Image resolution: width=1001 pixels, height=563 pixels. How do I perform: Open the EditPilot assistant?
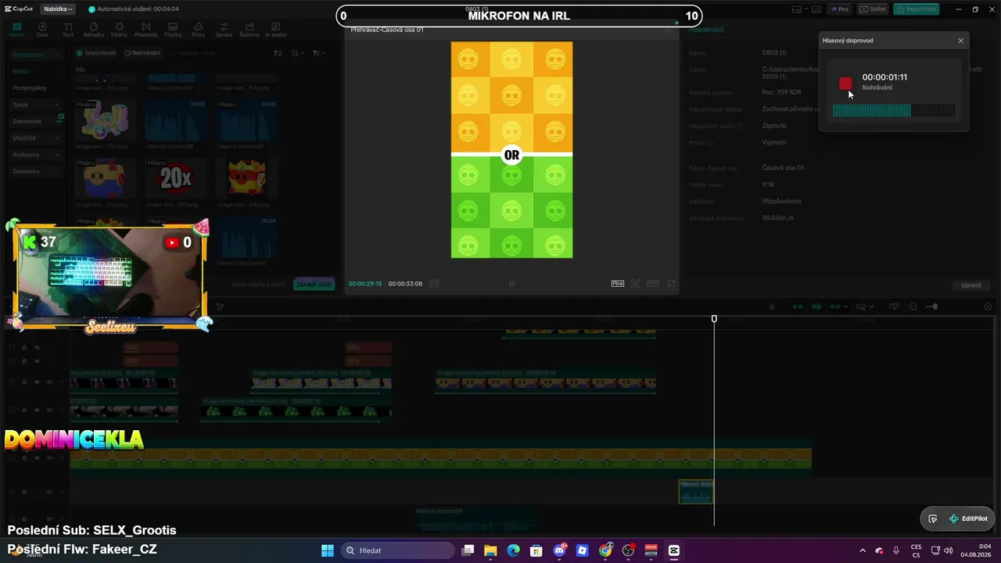click(x=968, y=518)
